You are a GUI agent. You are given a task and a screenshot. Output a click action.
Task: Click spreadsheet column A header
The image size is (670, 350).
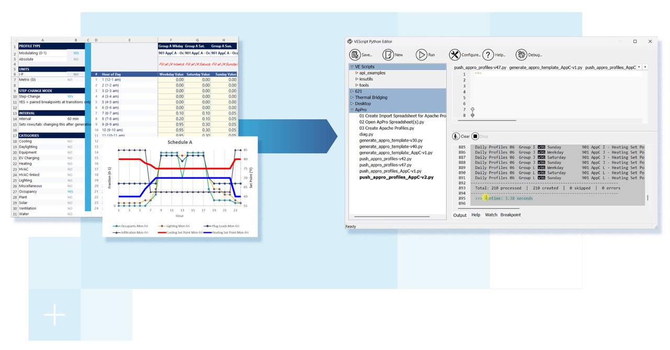point(42,40)
